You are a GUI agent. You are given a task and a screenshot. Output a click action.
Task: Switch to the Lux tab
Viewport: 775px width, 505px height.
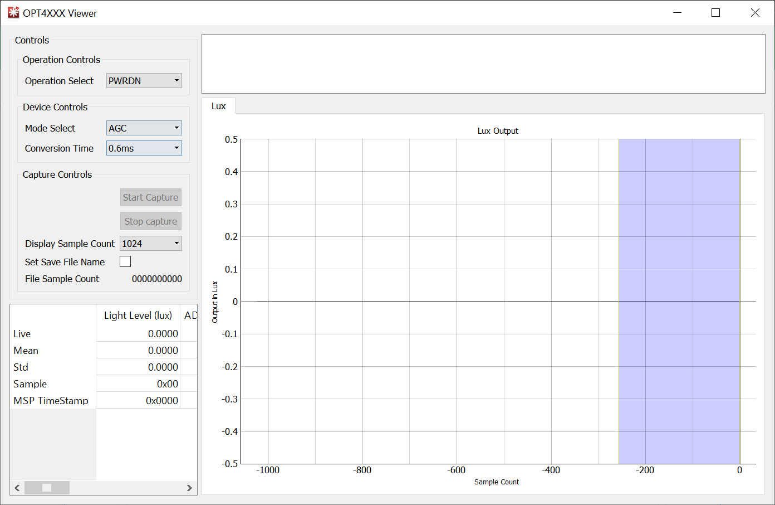coord(219,106)
